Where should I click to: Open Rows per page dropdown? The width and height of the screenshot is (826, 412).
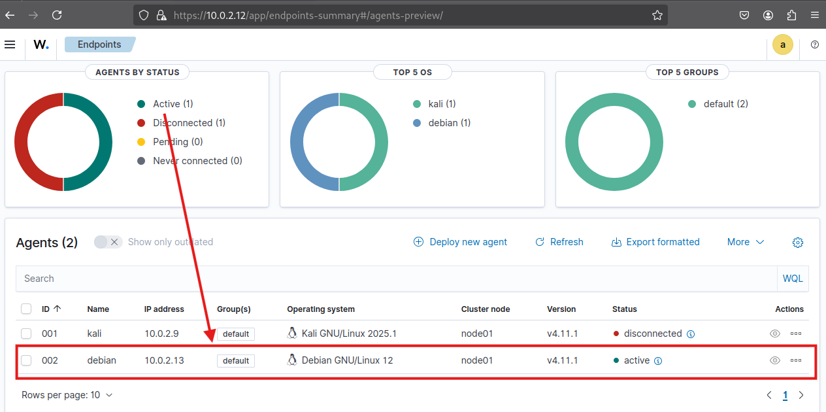[x=67, y=395]
